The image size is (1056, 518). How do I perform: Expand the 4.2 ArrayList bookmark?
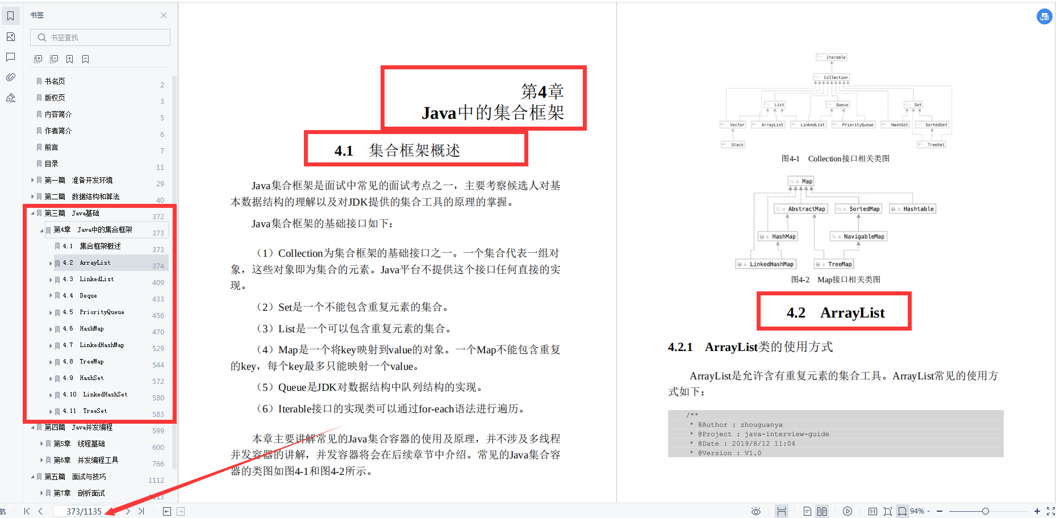pos(51,263)
